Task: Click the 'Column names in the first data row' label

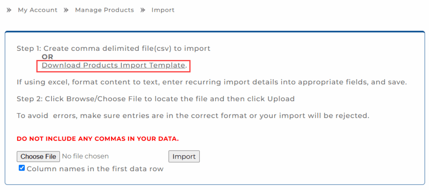Action: [x=95, y=169]
